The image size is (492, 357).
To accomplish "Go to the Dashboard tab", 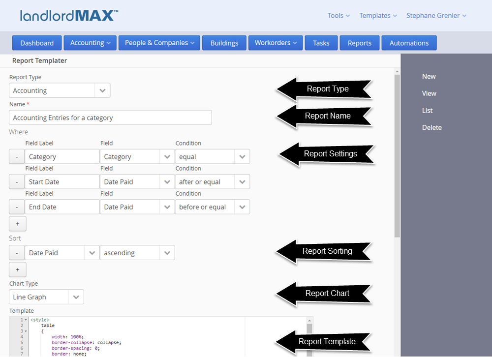I will (37, 43).
